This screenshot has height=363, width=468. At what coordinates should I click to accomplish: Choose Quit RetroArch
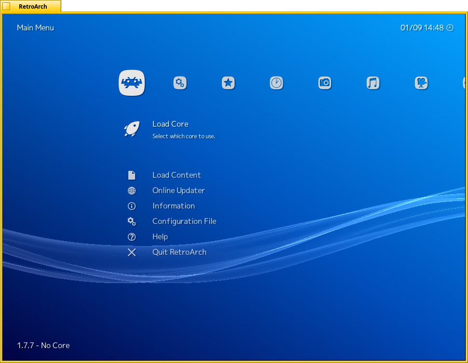[179, 252]
